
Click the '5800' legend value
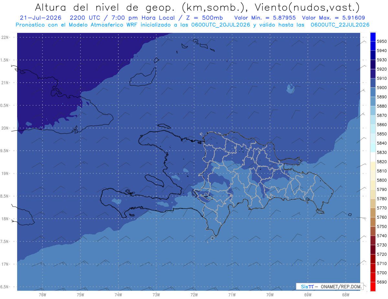(x=382, y=180)
